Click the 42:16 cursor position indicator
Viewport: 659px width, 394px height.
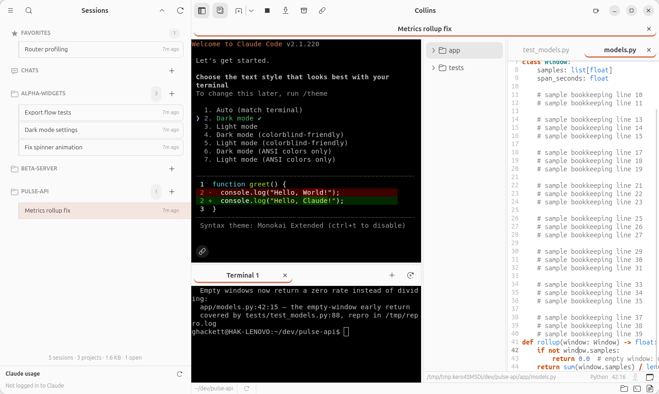pos(619,377)
